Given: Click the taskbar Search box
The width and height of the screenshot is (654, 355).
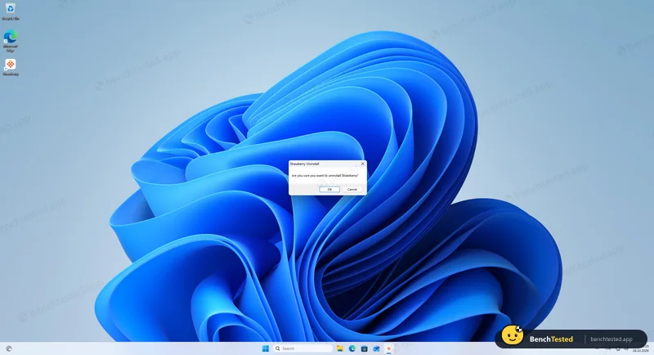Looking at the screenshot, I should coord(303,348).
